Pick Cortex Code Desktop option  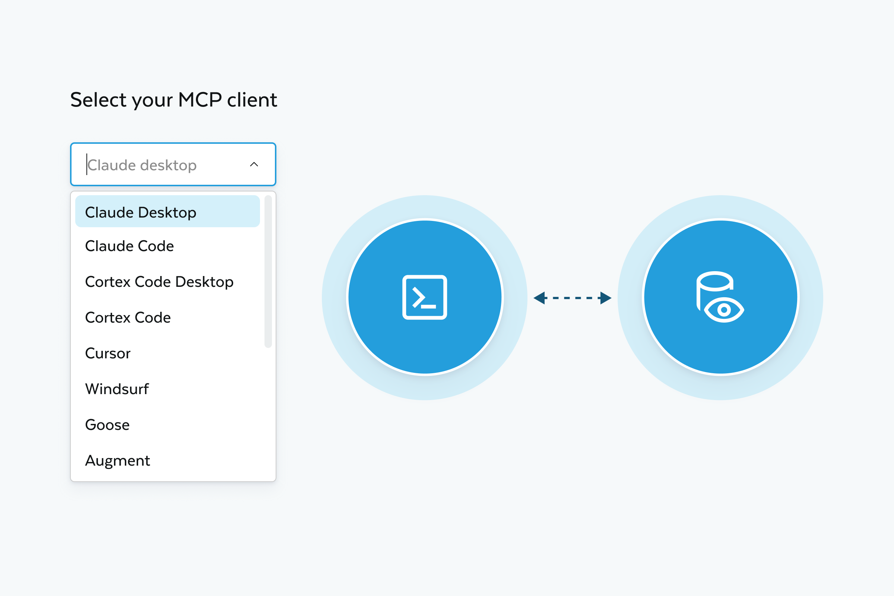tap(168, 282)
